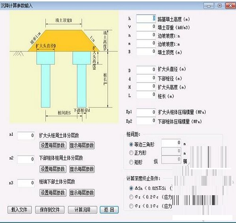
Task: Focus the H 扩大头高度 input field
Action: (146, 86)
